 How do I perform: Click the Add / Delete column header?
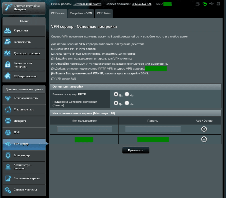[204, 121]
